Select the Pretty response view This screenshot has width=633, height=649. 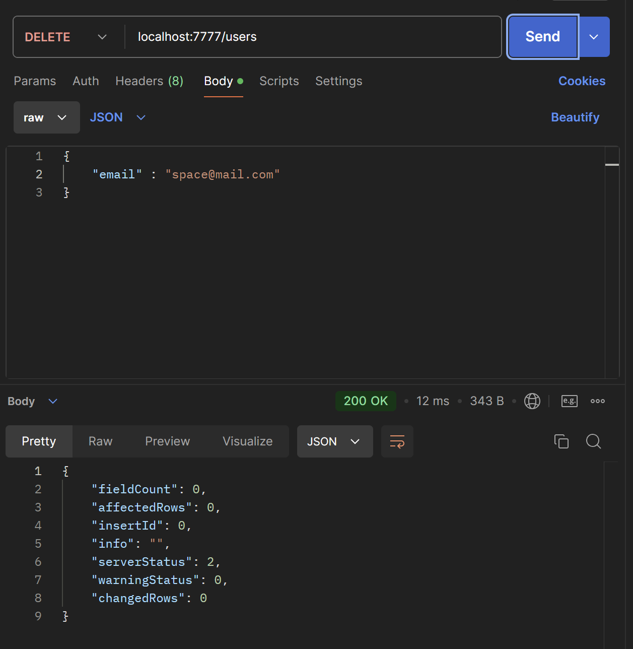39,441
